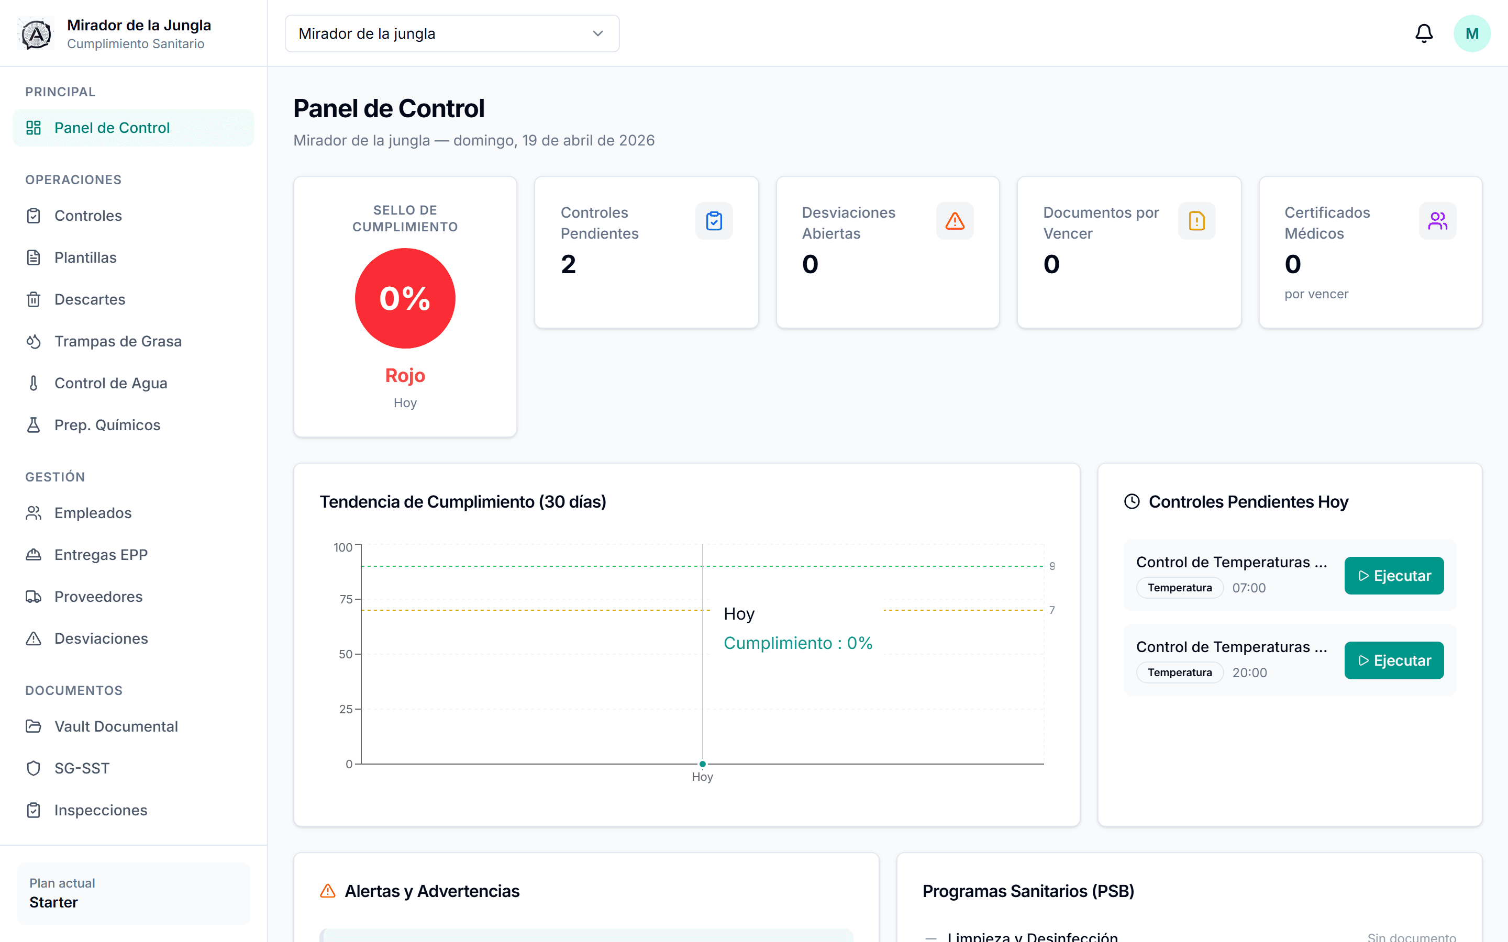This screenshot has height=942, width=1508.
Task: Open the Desviaciones Abiertas card
Action: (888, 252)
